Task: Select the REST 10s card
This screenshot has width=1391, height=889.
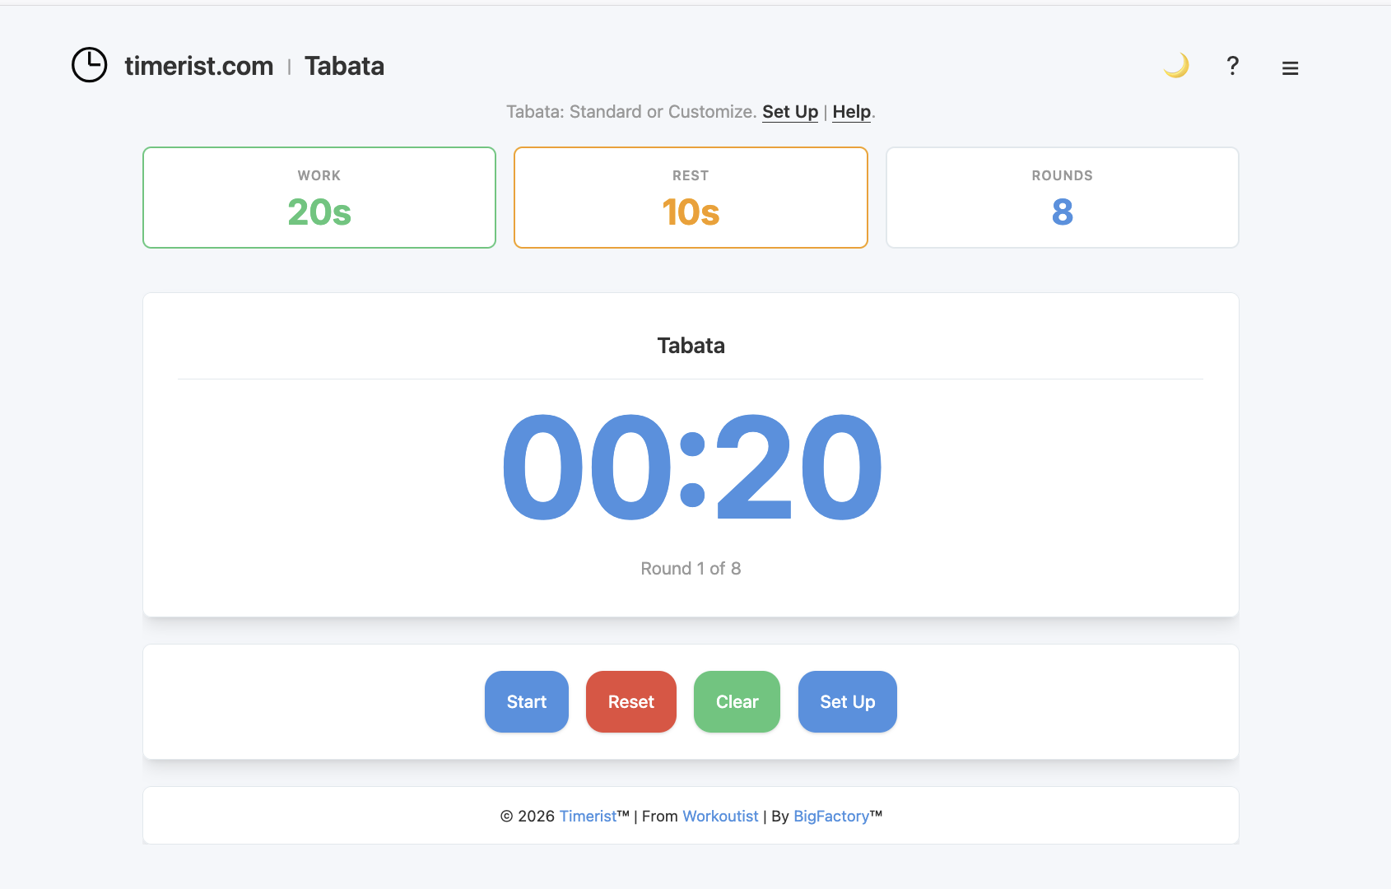Action: 691,198
